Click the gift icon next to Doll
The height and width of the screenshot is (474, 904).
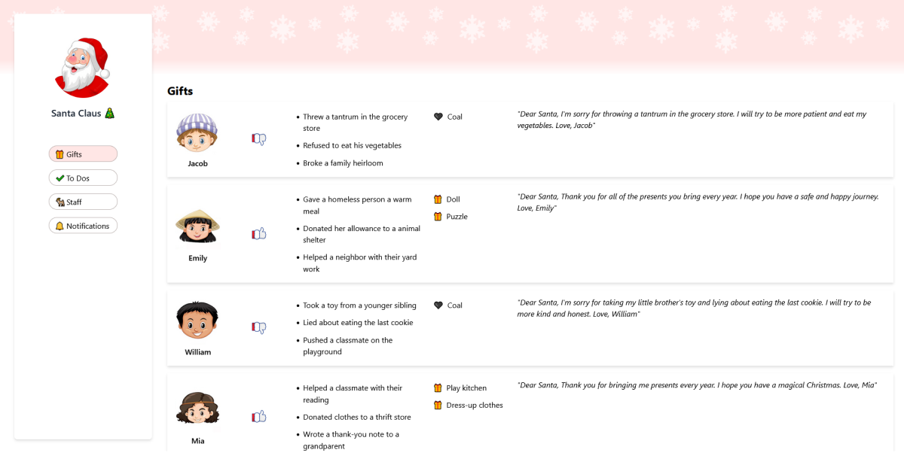point(438,199)
